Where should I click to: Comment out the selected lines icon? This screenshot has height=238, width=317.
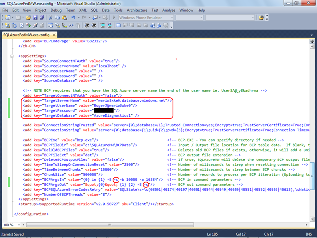point(103,25)
